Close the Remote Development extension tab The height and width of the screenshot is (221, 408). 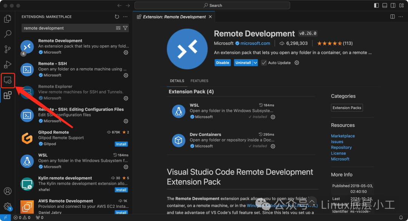pyautogui.click(x=210, y=17)
